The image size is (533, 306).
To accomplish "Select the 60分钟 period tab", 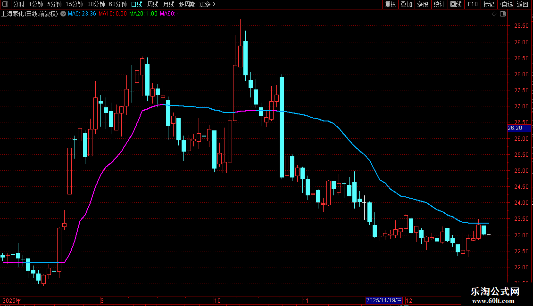I will pyautogui.click(x=117, y=4).
